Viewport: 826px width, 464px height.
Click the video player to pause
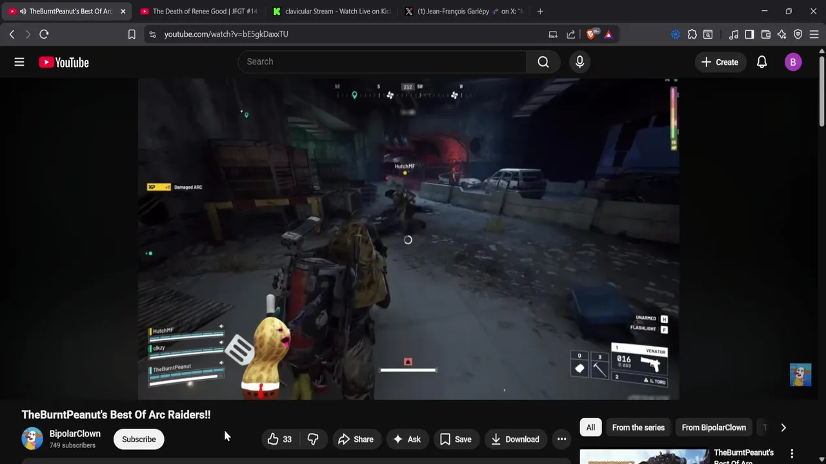click(408, 238)
